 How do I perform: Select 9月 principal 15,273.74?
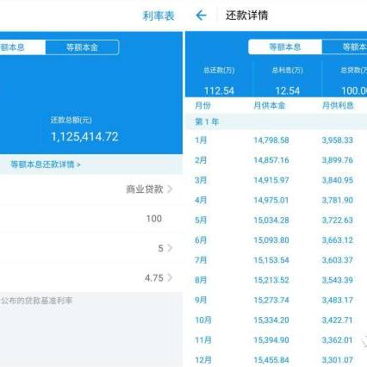271,300
